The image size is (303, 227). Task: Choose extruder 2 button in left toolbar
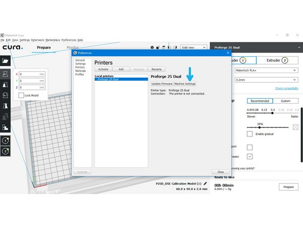click(5, 151)
